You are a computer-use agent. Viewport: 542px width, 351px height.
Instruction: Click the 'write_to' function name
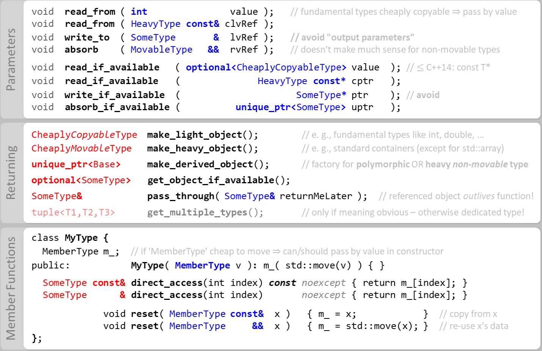pos(87,37)
